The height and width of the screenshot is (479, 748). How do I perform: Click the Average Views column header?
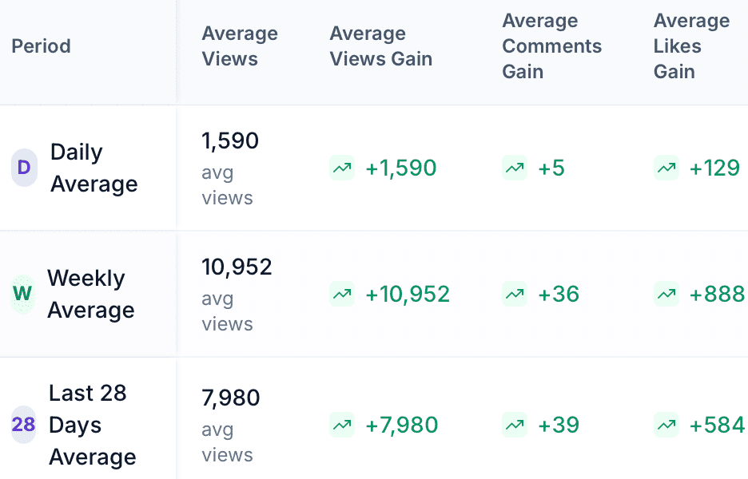pyautogui.click(x=240, y=46)
